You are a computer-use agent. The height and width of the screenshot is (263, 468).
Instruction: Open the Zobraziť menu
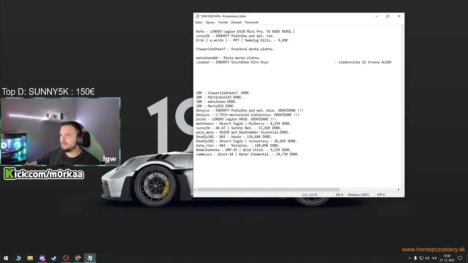pos(236,23)
